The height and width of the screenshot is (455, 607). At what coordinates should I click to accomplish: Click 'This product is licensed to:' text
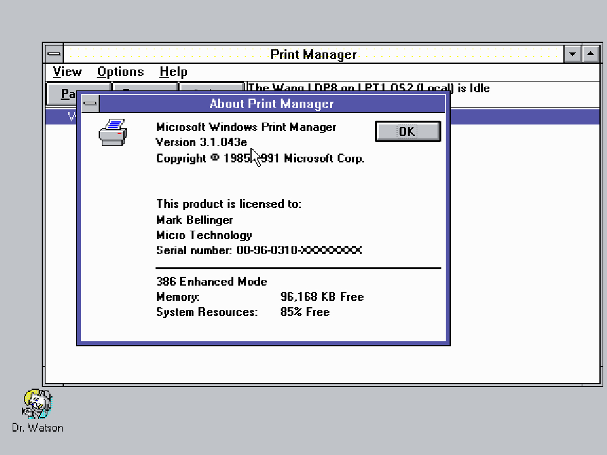click(x=229, y=204)
